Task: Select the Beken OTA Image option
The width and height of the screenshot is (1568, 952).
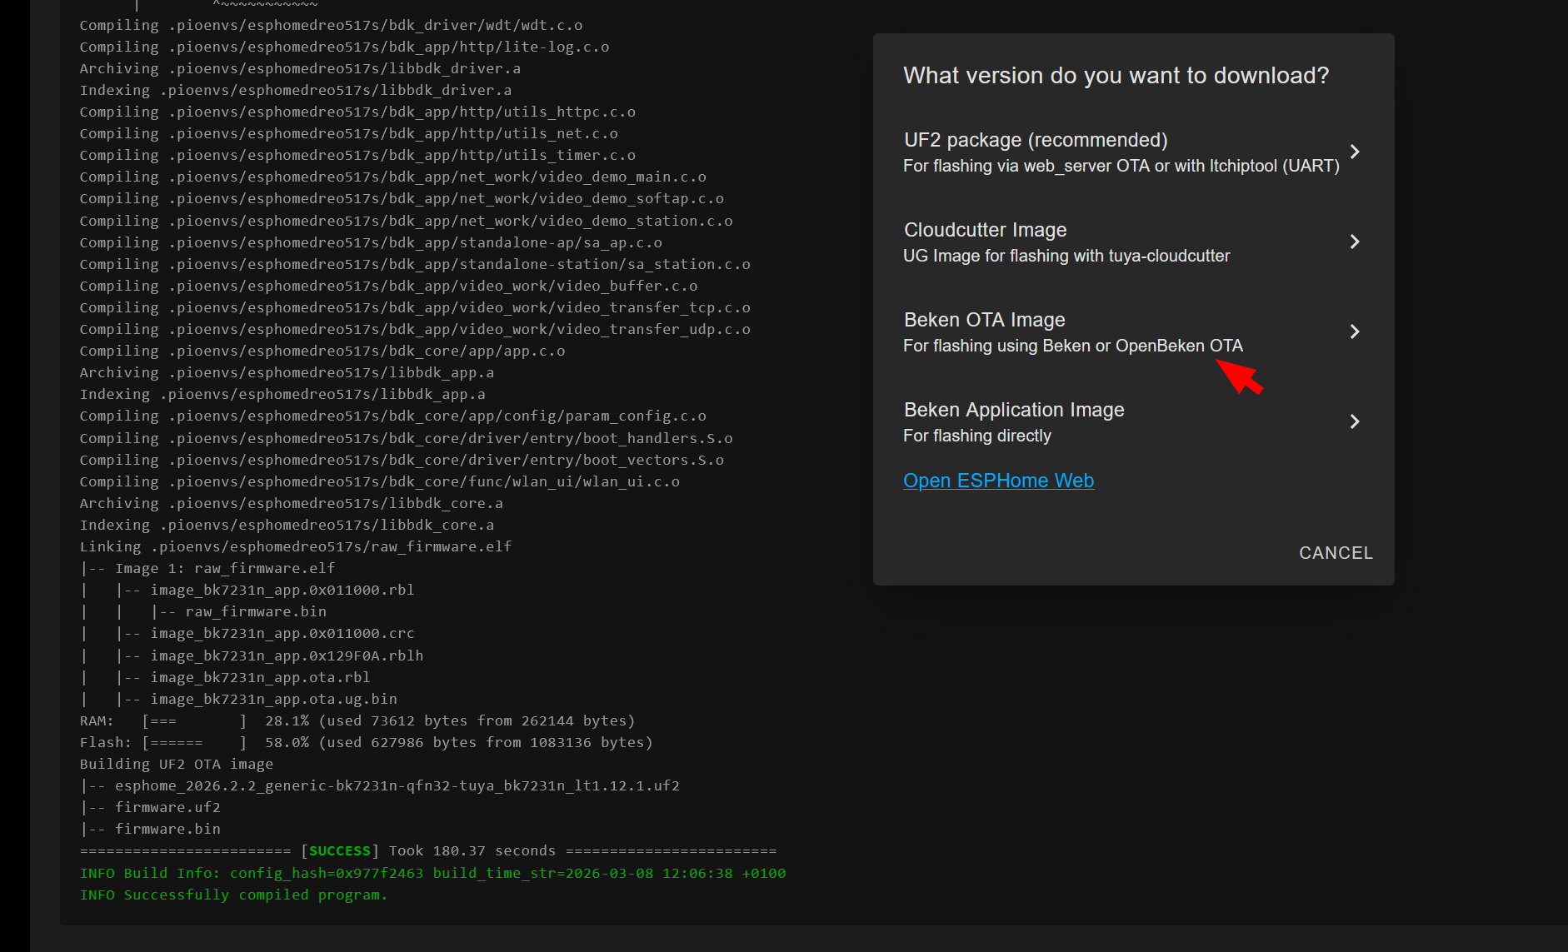Action: click(1133, 331)
